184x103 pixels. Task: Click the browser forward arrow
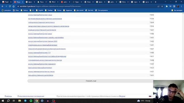[6, 6]
